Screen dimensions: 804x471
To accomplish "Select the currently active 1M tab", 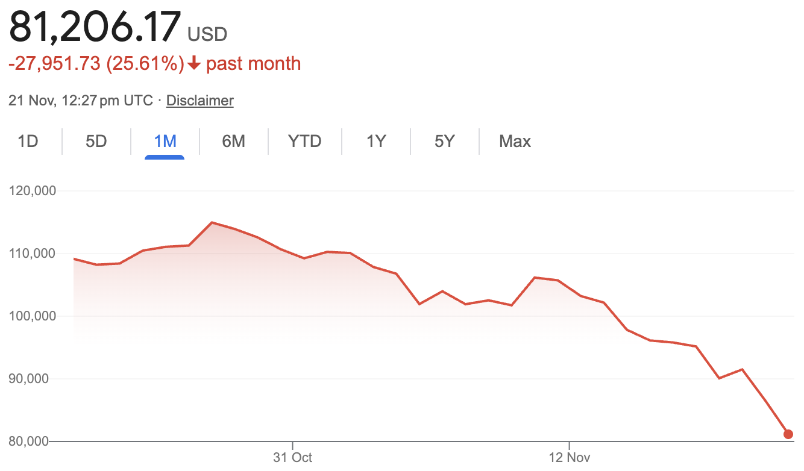I will coord(164,141).
